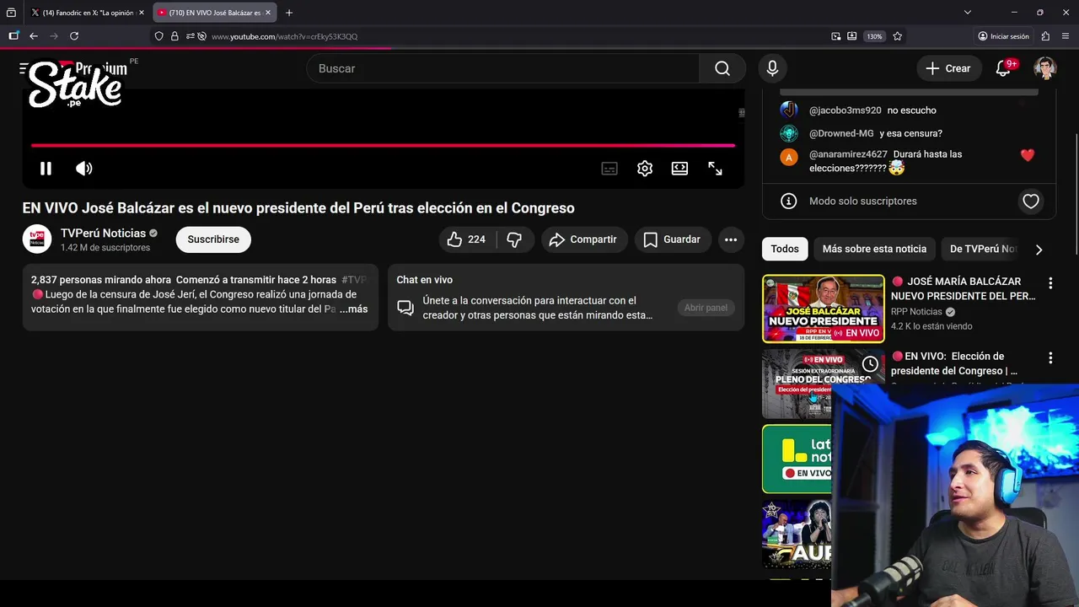The image size is (1079, 607).
Task: Click the Abrir panel chat button
Action: coord(706,308)
